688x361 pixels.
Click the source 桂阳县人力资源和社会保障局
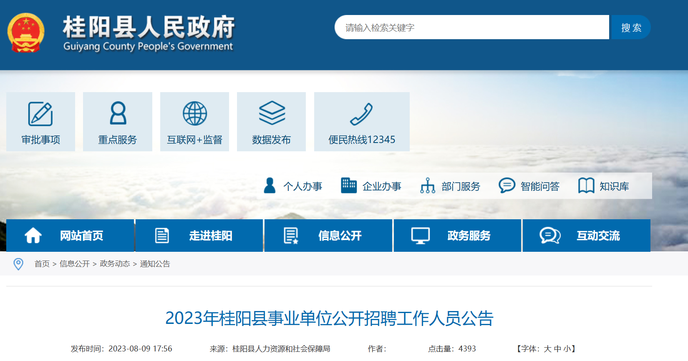coord(281,349)
